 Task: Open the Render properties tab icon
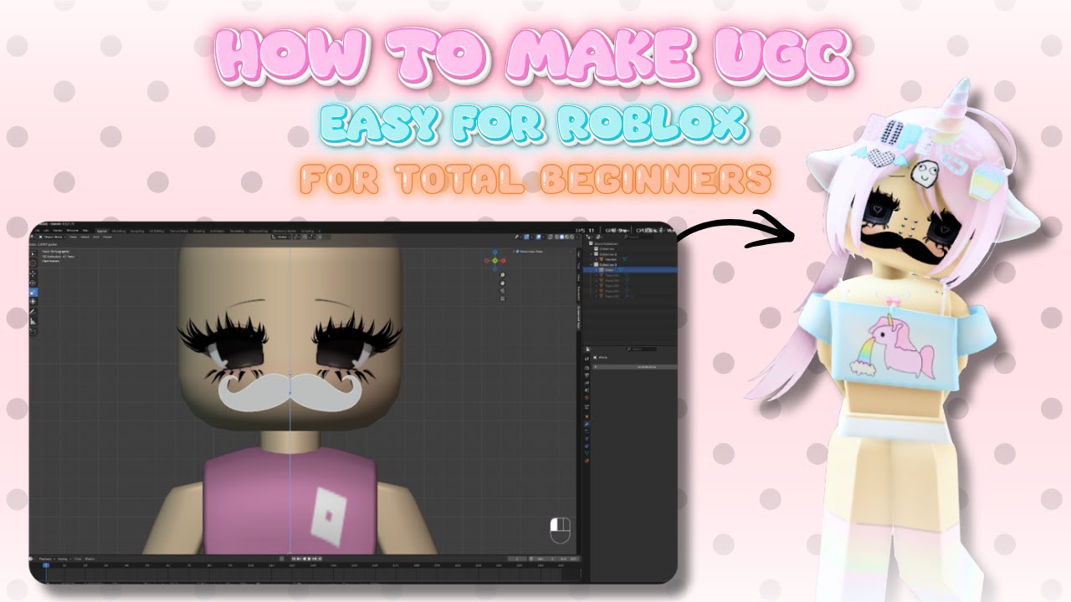tap(587, 368)
